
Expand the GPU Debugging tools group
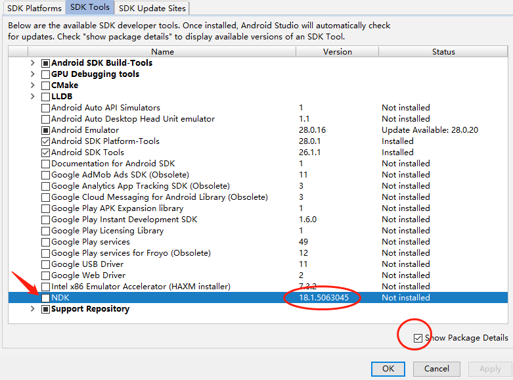(x=32, y=74)
